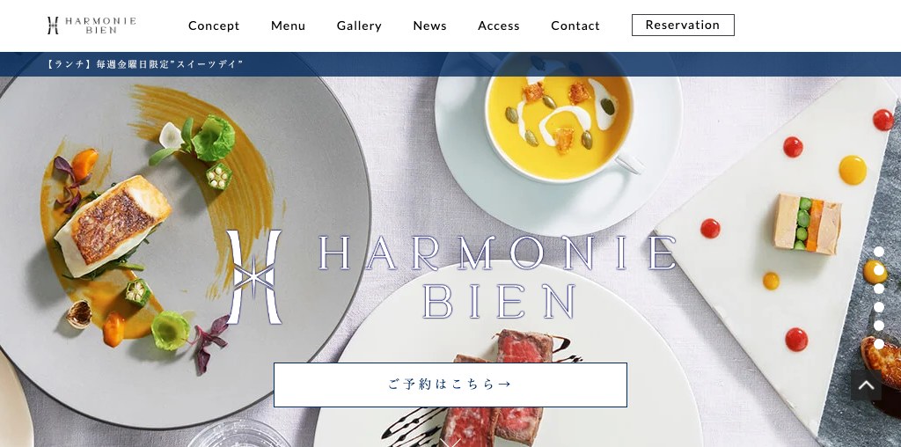
Task: Click the Harmonie Bien header logo
Action: (92, 26)
